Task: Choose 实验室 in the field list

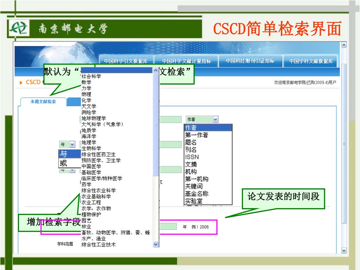Action: pos(208,201)
